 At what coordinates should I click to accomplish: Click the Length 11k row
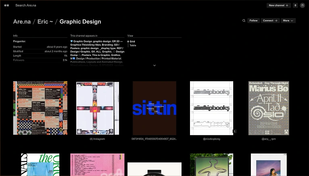tap(40, 56)
